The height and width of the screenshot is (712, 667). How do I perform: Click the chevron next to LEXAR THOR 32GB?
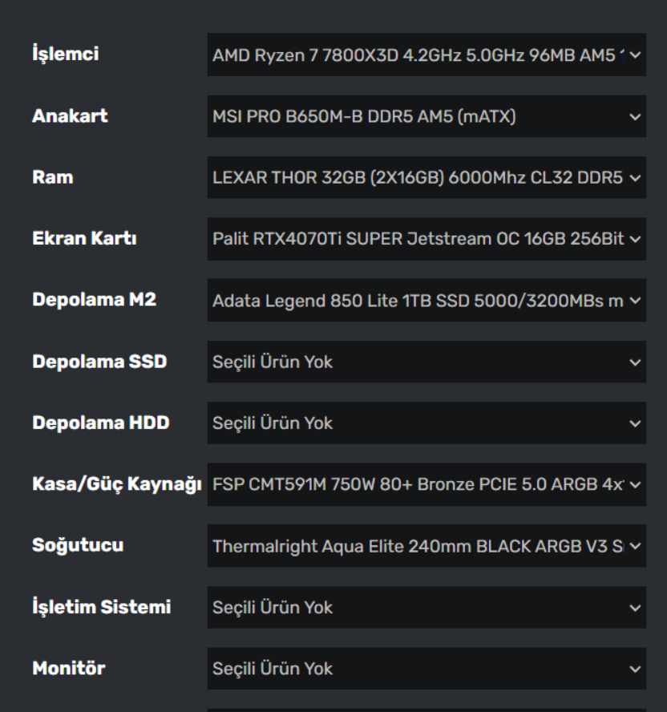point(635,178)
